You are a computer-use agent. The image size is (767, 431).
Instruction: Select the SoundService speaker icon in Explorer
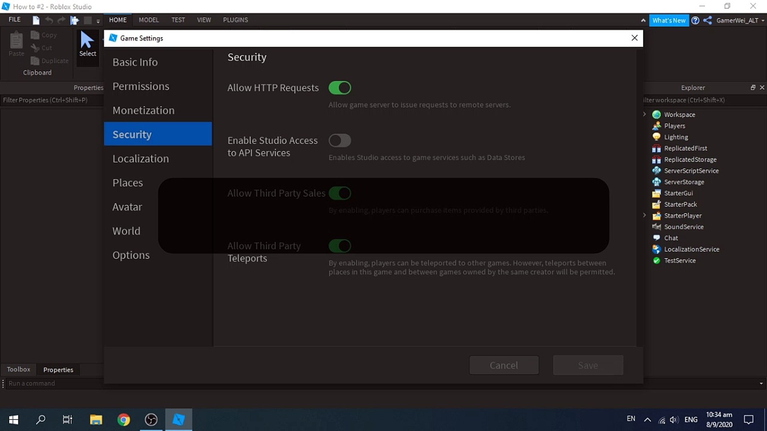click(x=656, y=227)
